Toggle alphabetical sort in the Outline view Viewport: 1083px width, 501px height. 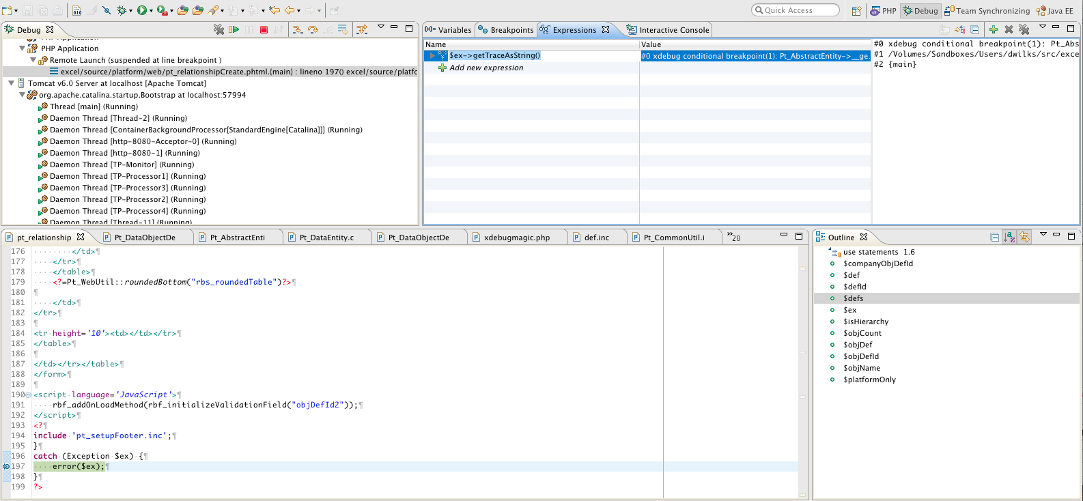(1009, 237)
